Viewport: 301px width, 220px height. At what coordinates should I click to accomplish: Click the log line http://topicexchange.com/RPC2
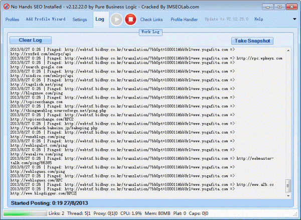pos(42,120)
